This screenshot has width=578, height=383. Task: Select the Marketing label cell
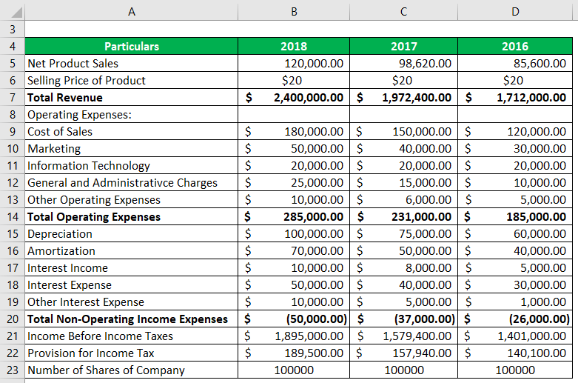[131, 148]
